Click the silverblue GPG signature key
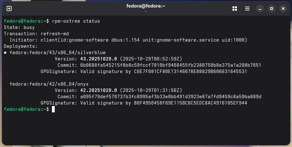Viewport: 292px width, 147px height. 190,71
